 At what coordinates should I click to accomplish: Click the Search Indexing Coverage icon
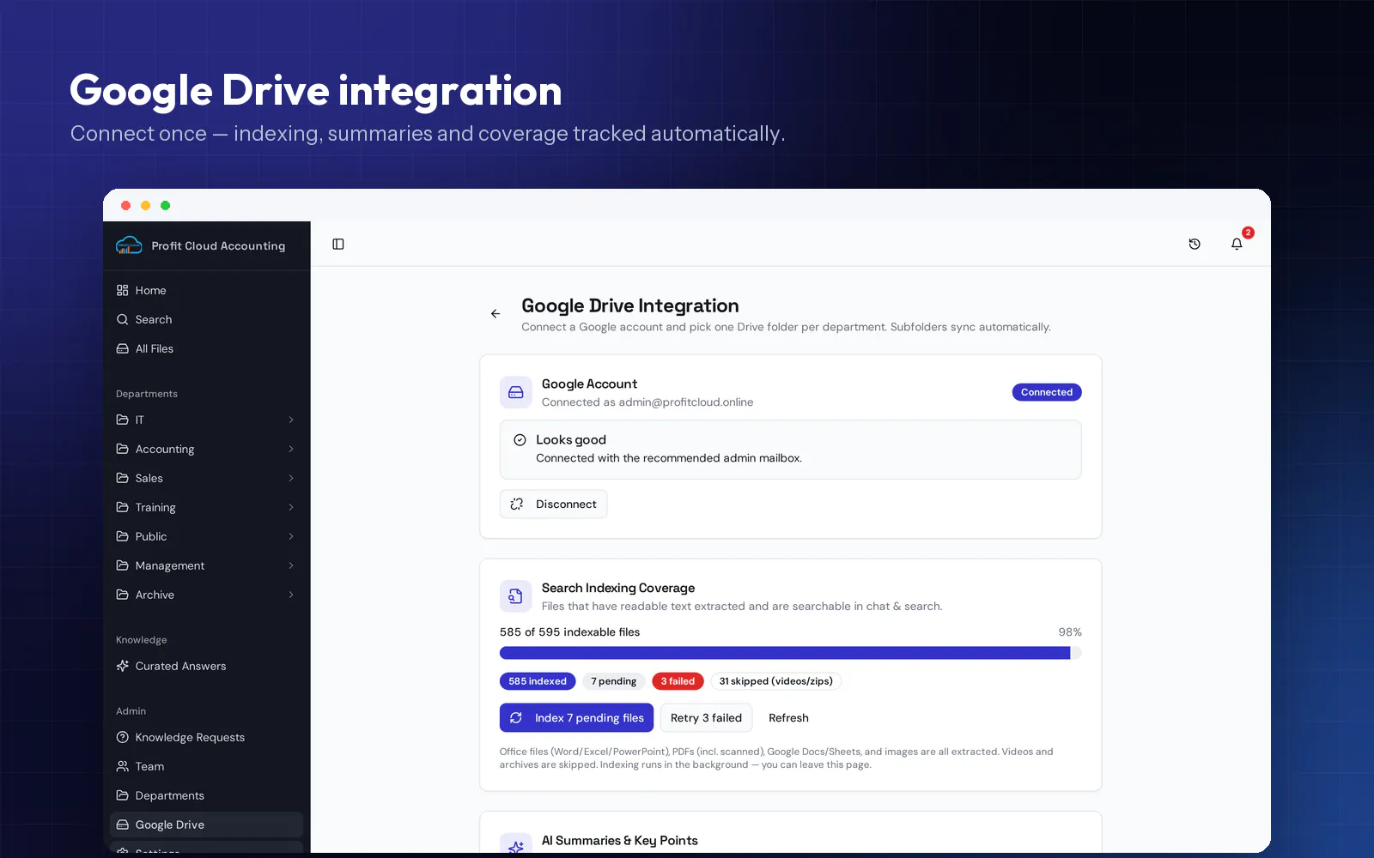coord(516,597)
